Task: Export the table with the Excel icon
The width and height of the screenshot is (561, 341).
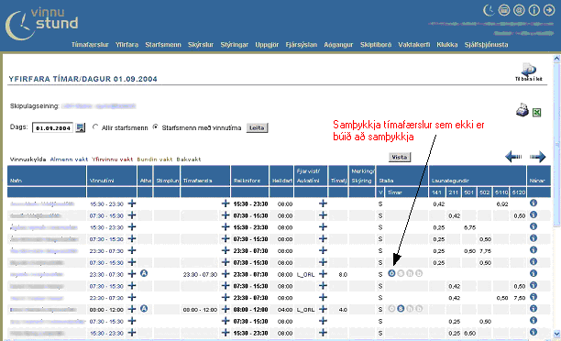Action: 536,113
